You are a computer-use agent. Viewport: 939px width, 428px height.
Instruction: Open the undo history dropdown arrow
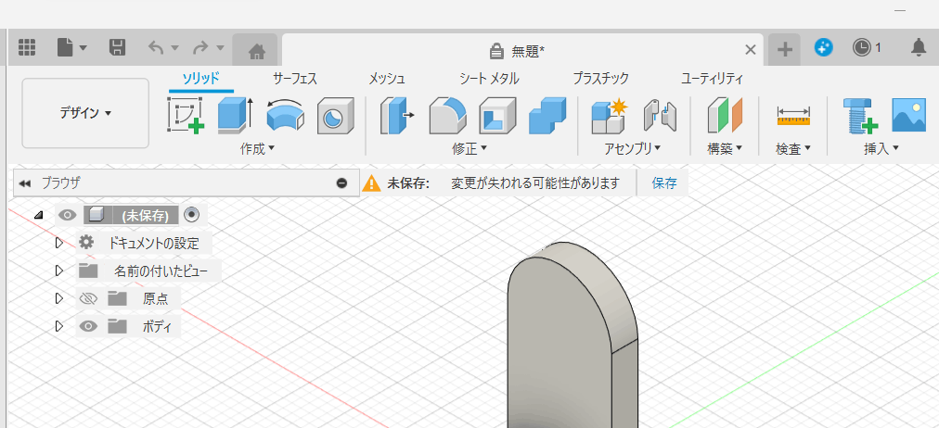coord(174,48)
